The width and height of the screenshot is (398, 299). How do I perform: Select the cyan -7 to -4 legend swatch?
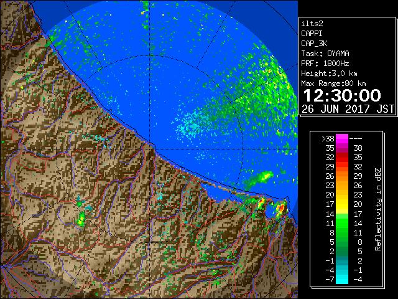click(x=342, y=279)
